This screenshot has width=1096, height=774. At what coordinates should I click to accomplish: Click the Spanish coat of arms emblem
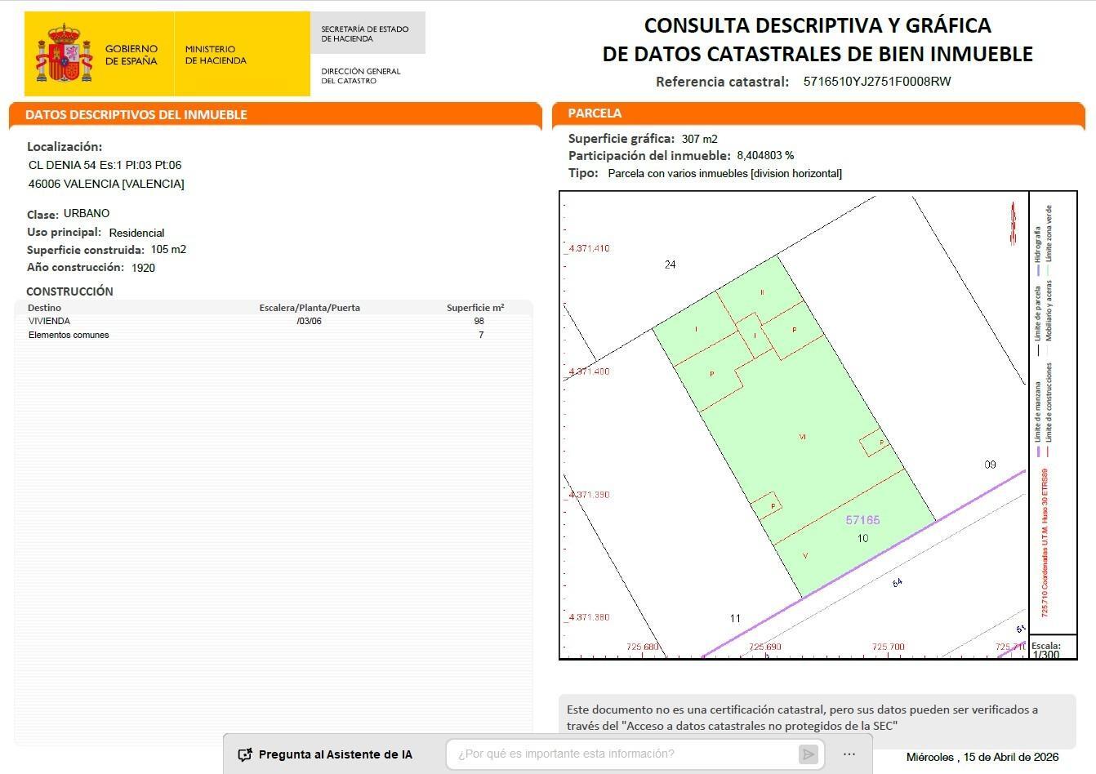[64, 54]
